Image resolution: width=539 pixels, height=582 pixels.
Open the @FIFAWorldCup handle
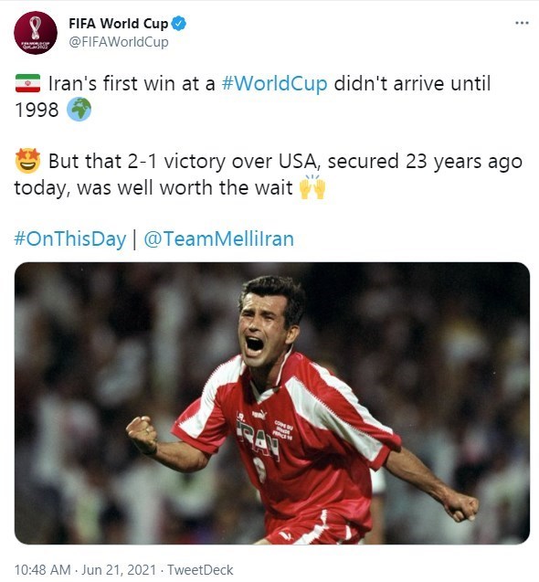tap(119, 42)
